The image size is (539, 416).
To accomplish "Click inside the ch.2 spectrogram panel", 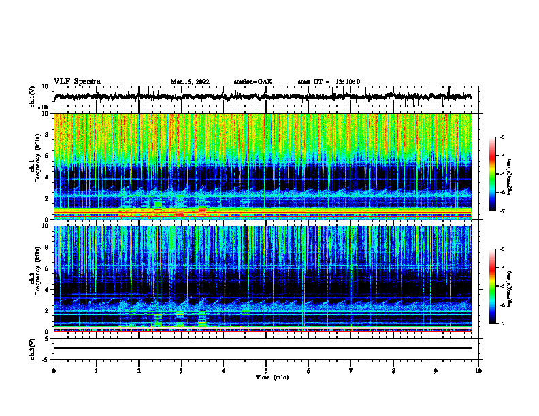I will tap(262, 279).
